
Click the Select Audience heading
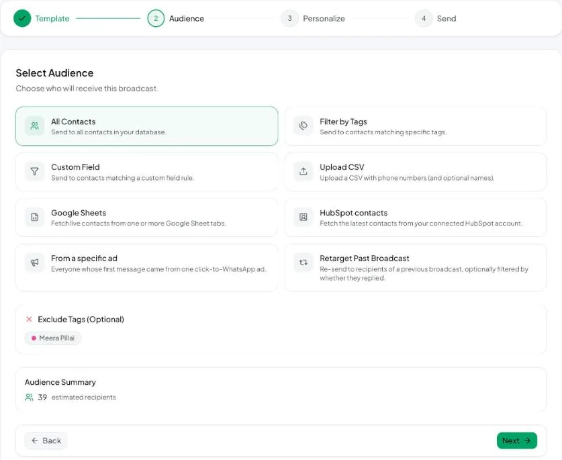coord(54,73)
